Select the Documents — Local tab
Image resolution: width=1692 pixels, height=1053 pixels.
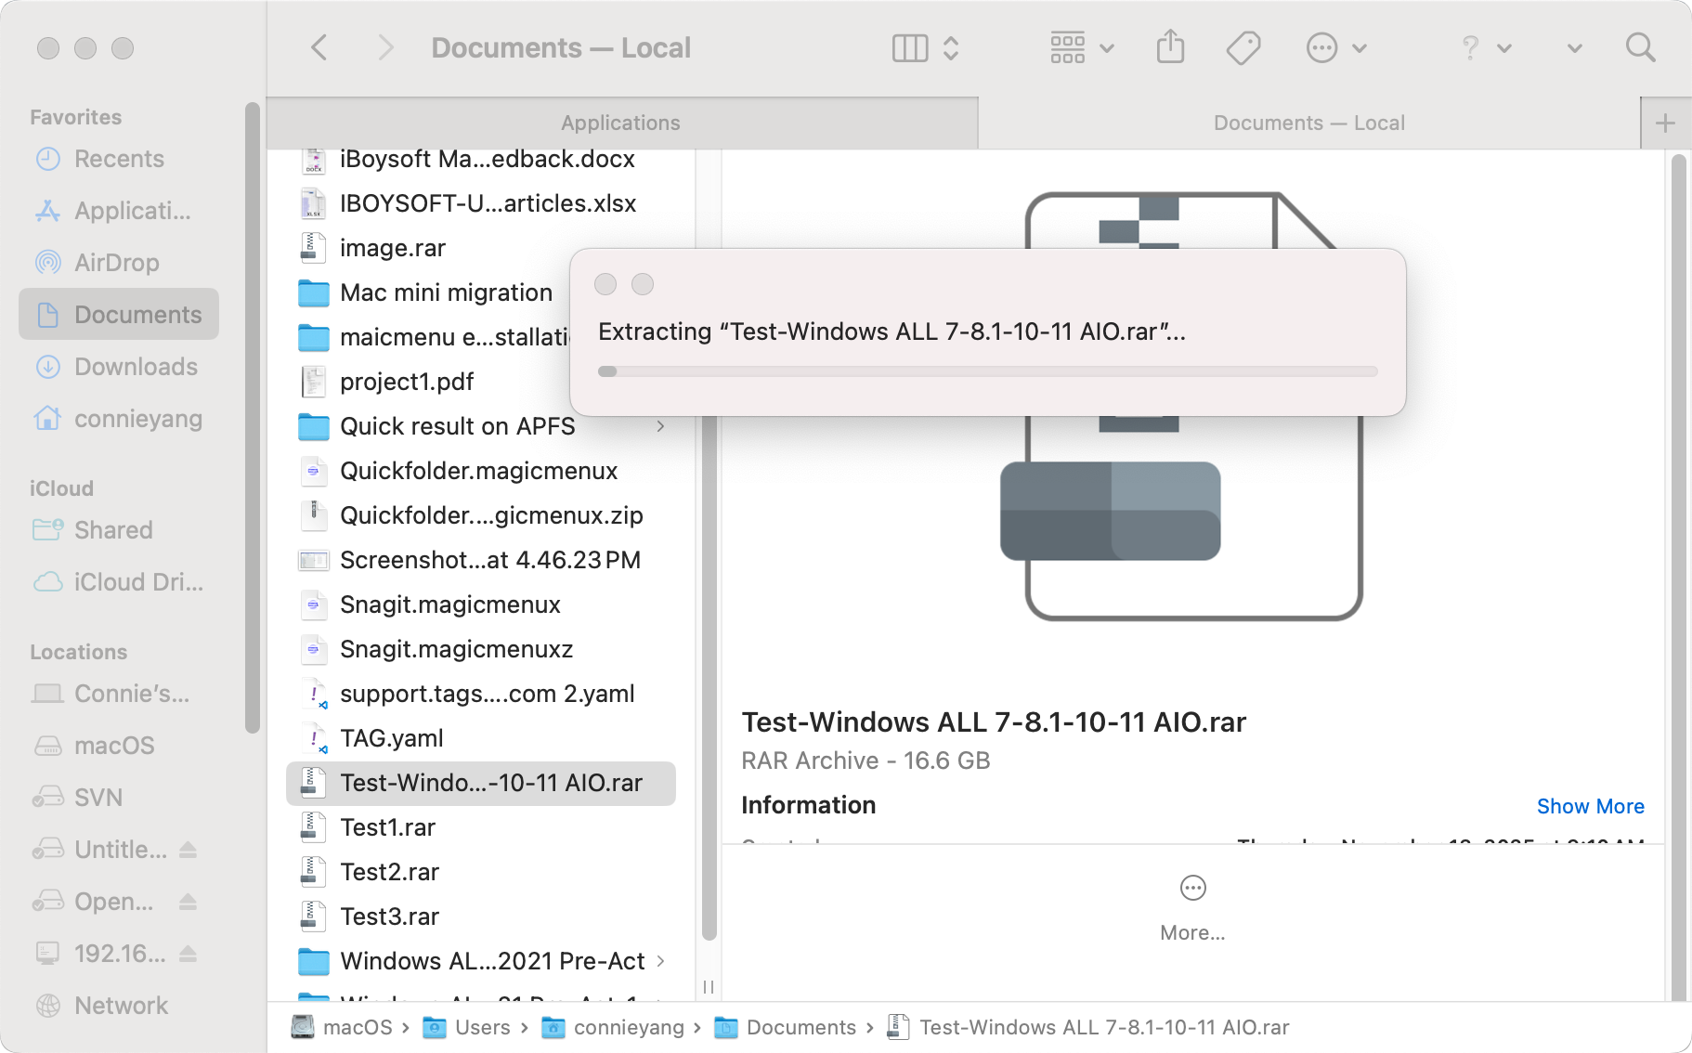pyautogui.click(x=1308, y=123)
